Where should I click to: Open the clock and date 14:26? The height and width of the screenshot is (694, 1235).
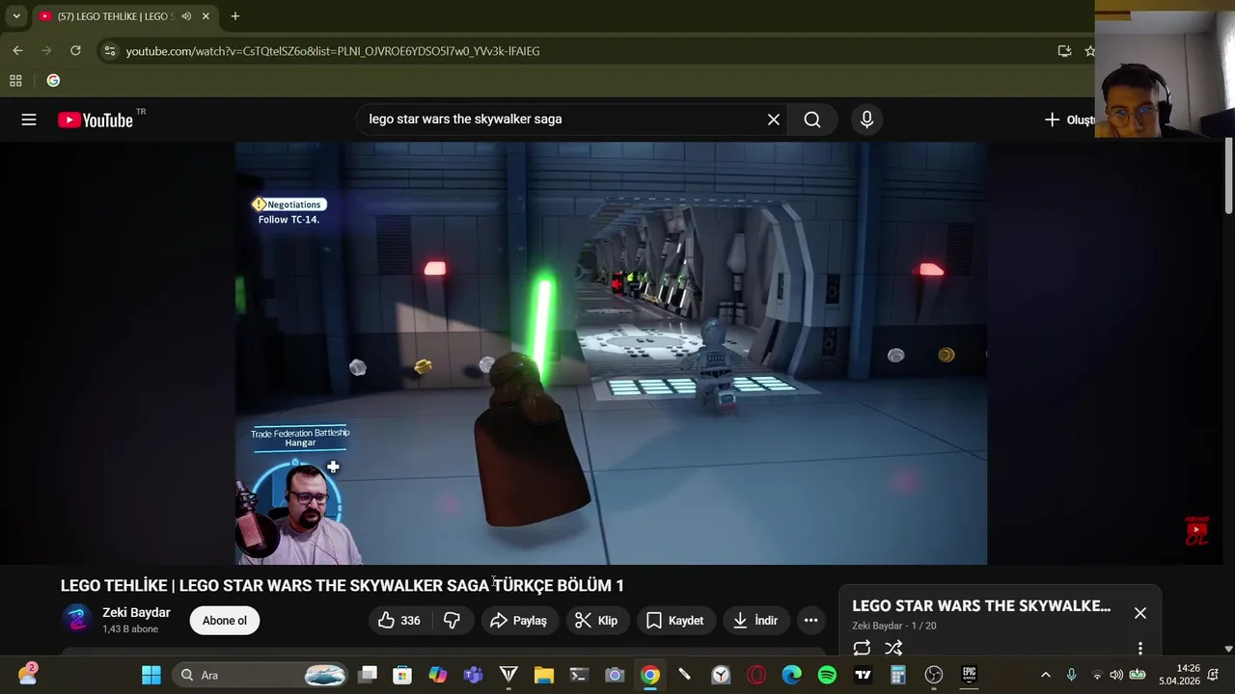pyautogui.click(x=1179, y=675)
